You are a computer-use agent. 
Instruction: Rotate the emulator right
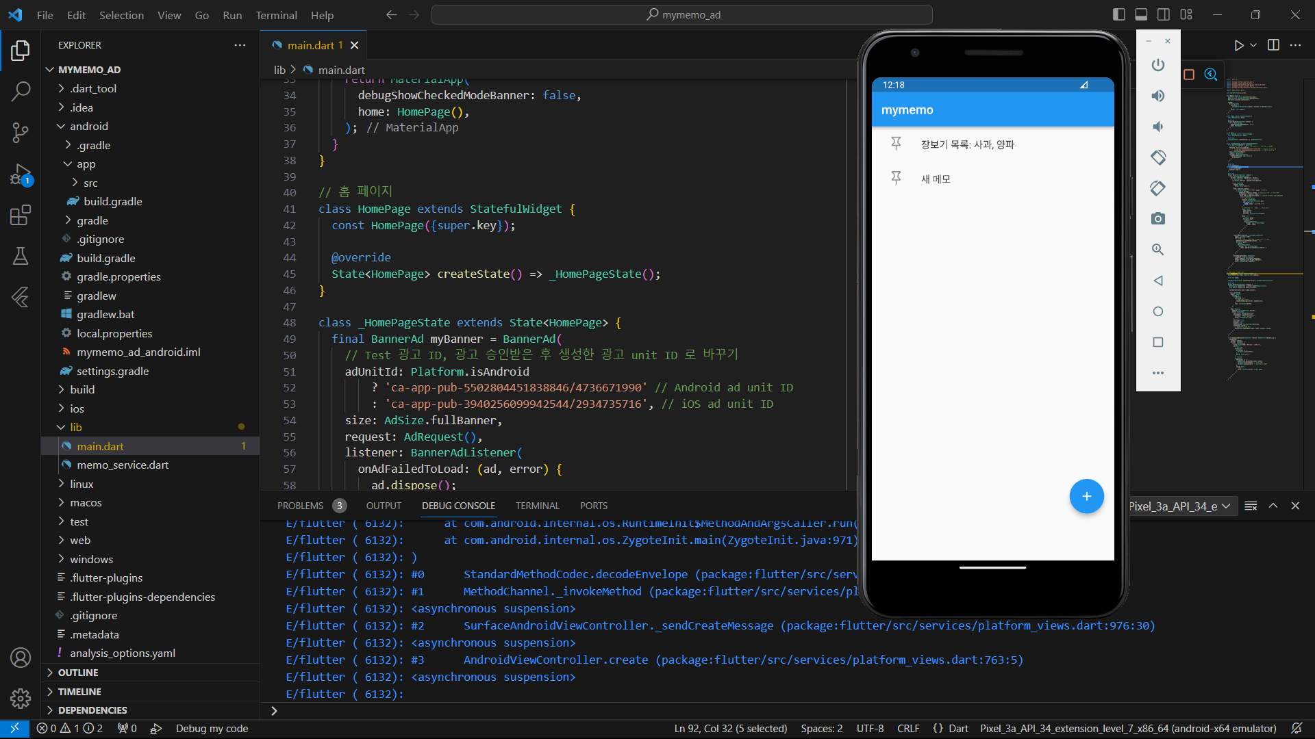[1158, 188]
